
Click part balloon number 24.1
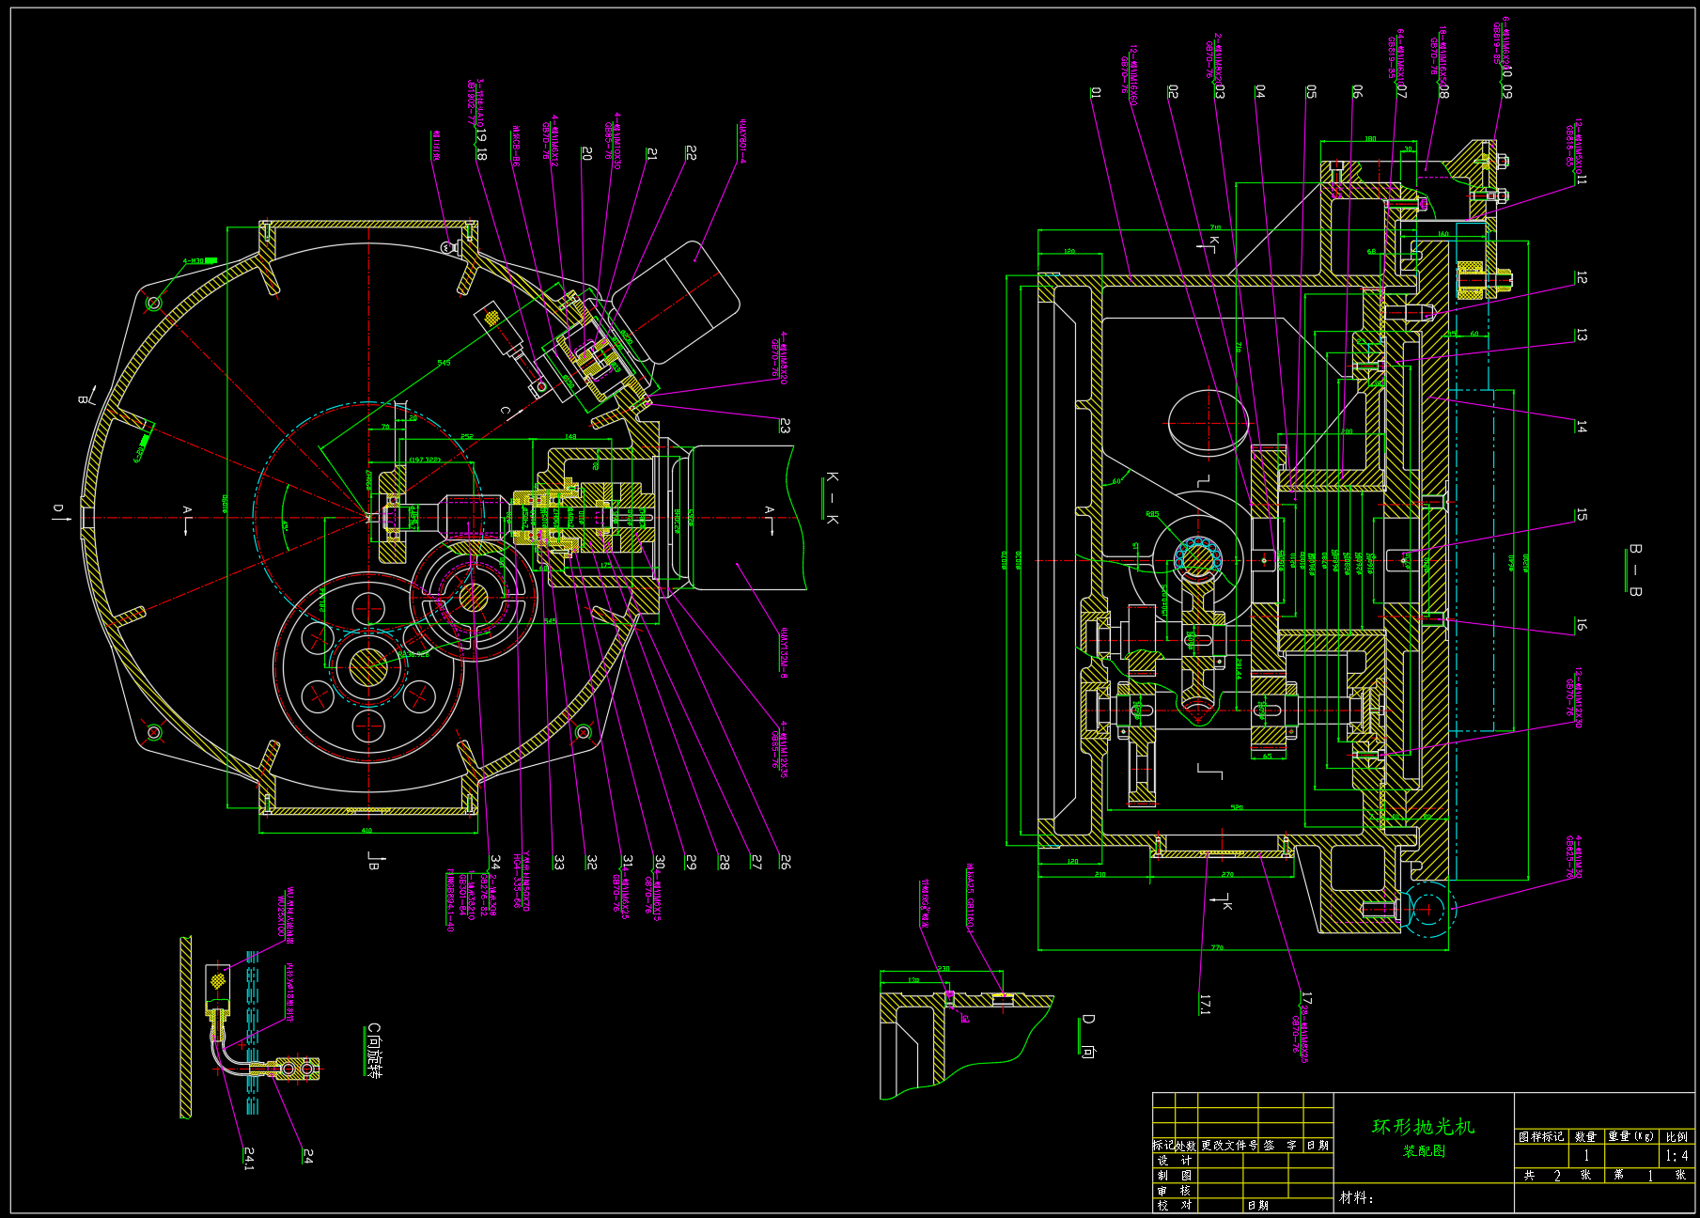(249, 1158)
